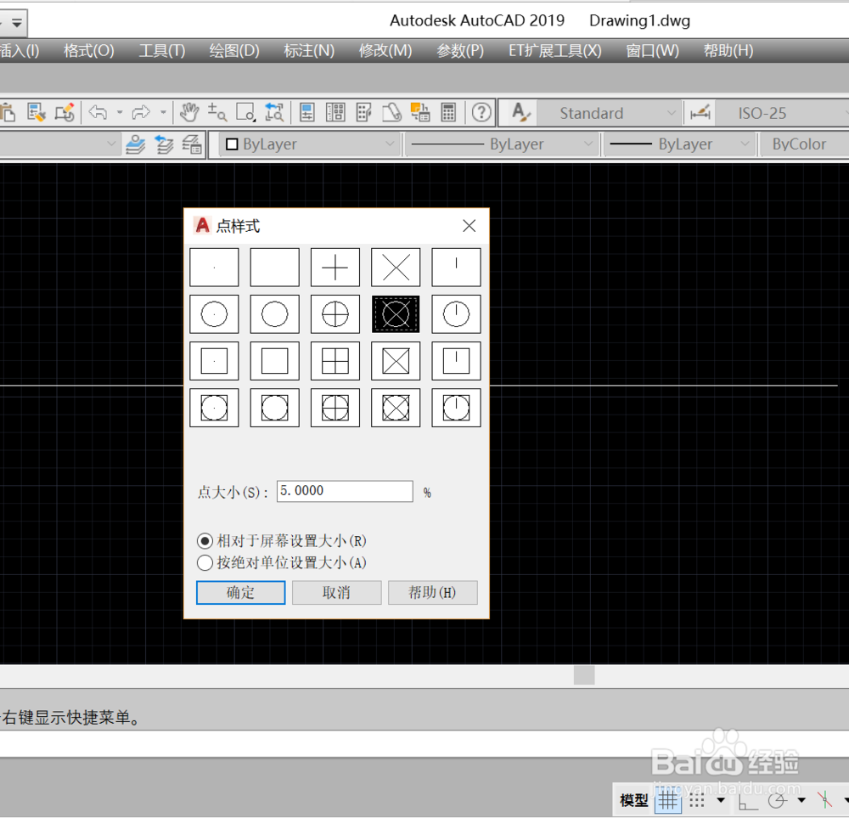This screenshot has width=849, height=818.
Task: Open the 绘图(D) menu
Action: [234, 51]
